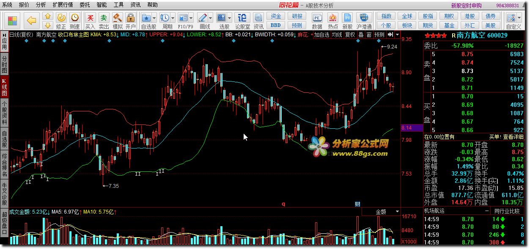Open the 委托 menu
530x249 pixels.
click(x=85, y=5)
